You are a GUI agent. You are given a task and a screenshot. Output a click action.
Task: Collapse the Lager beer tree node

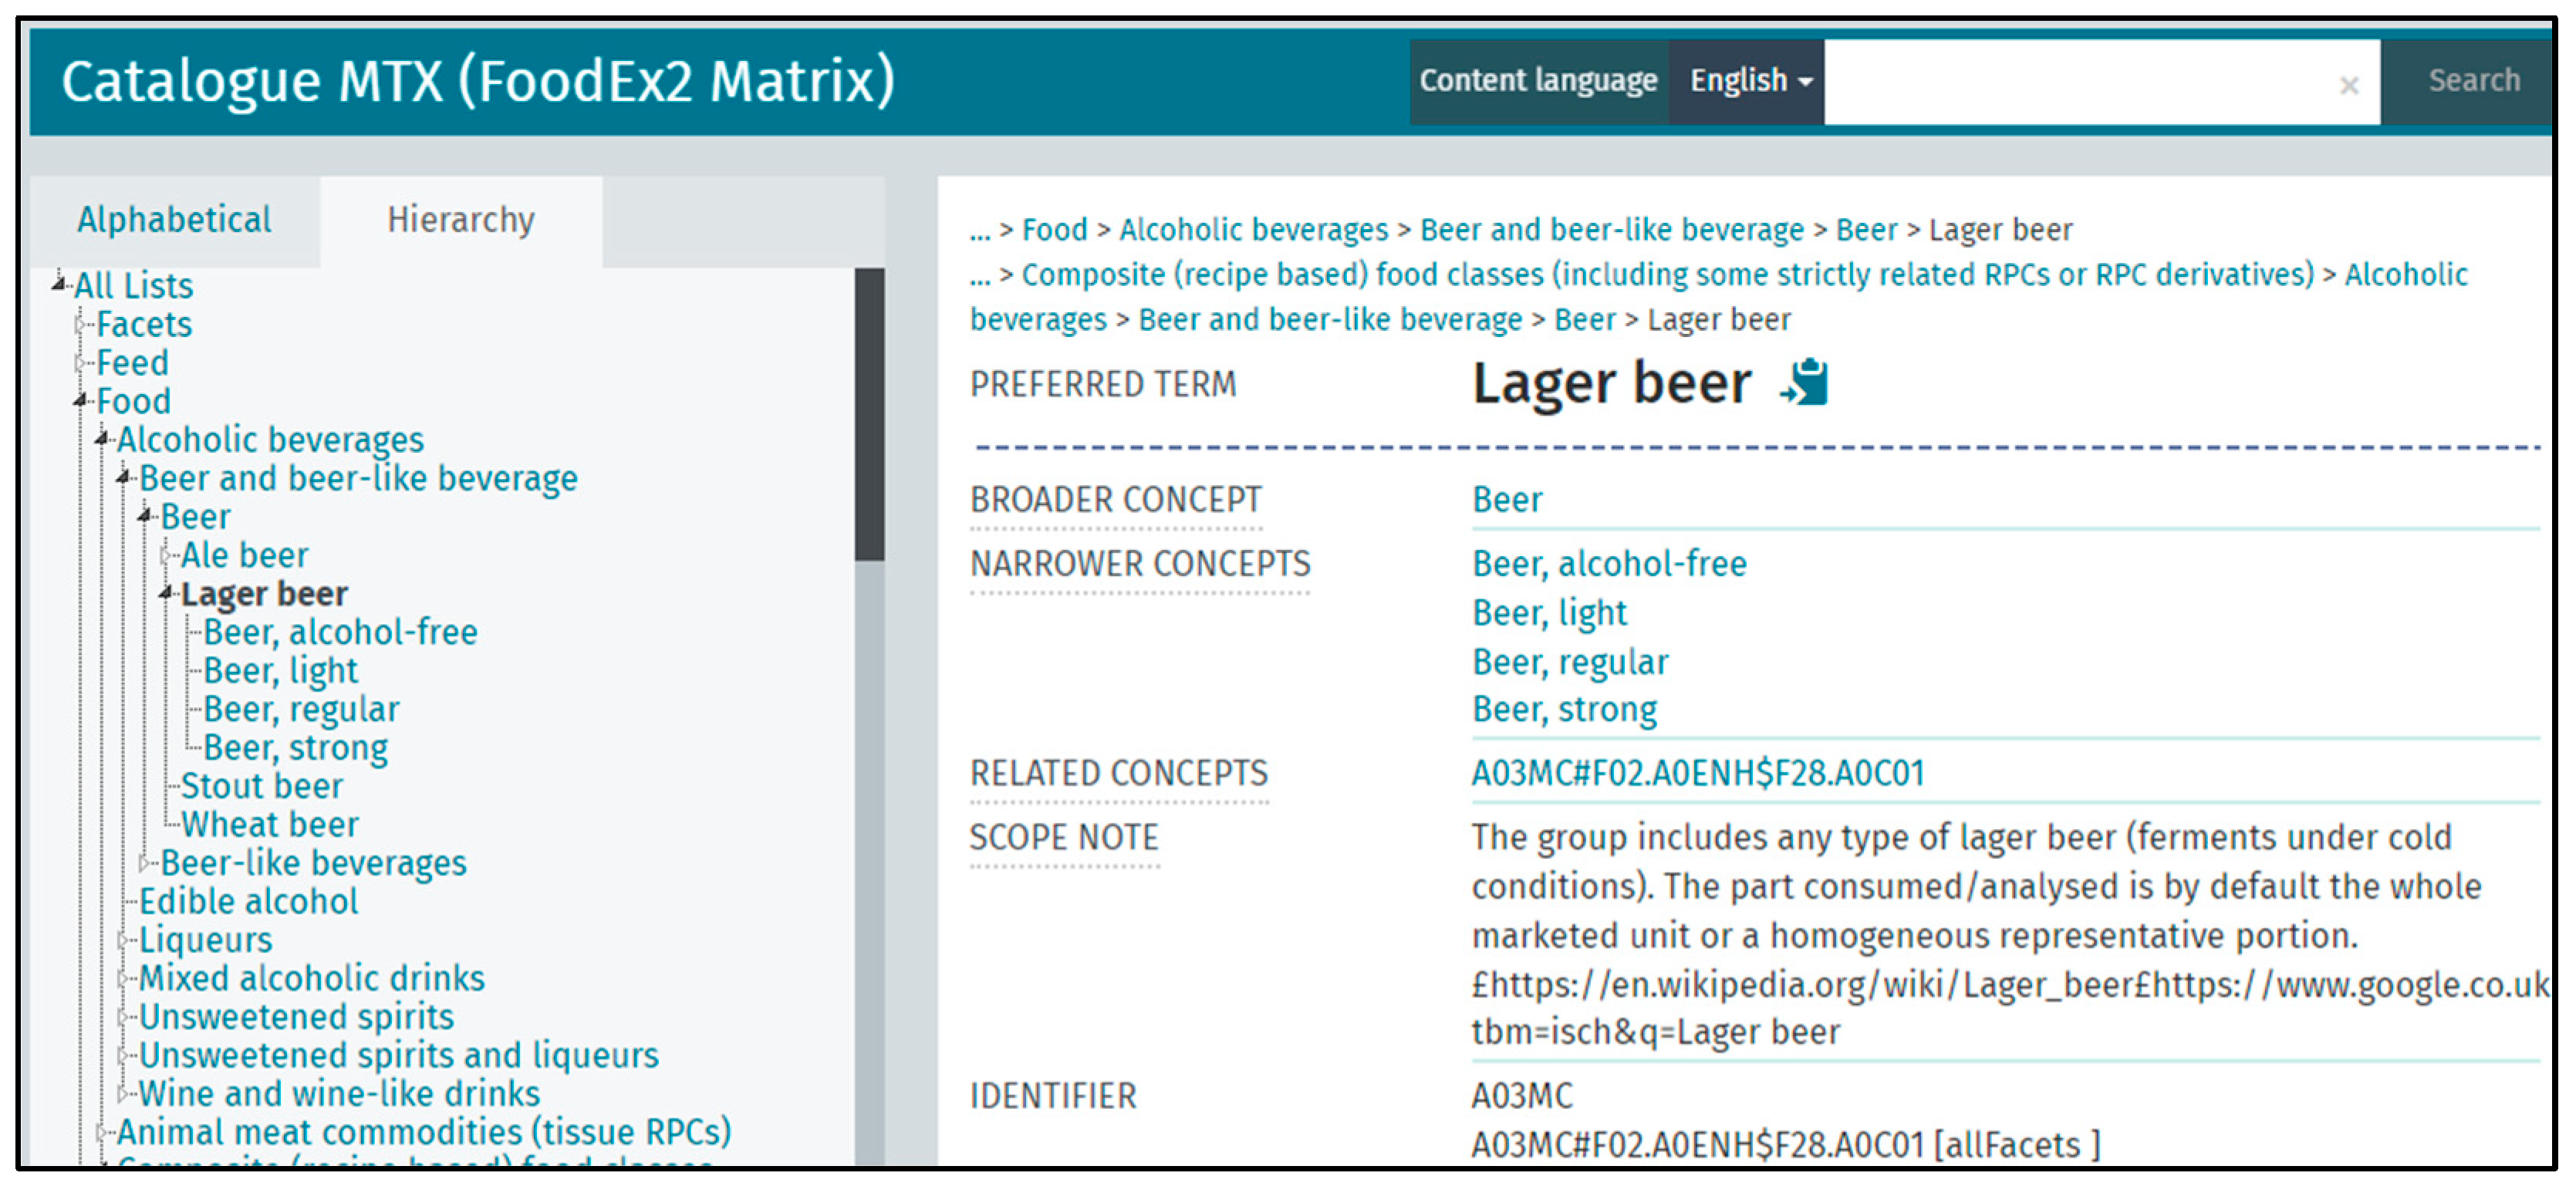pos(167,594)
